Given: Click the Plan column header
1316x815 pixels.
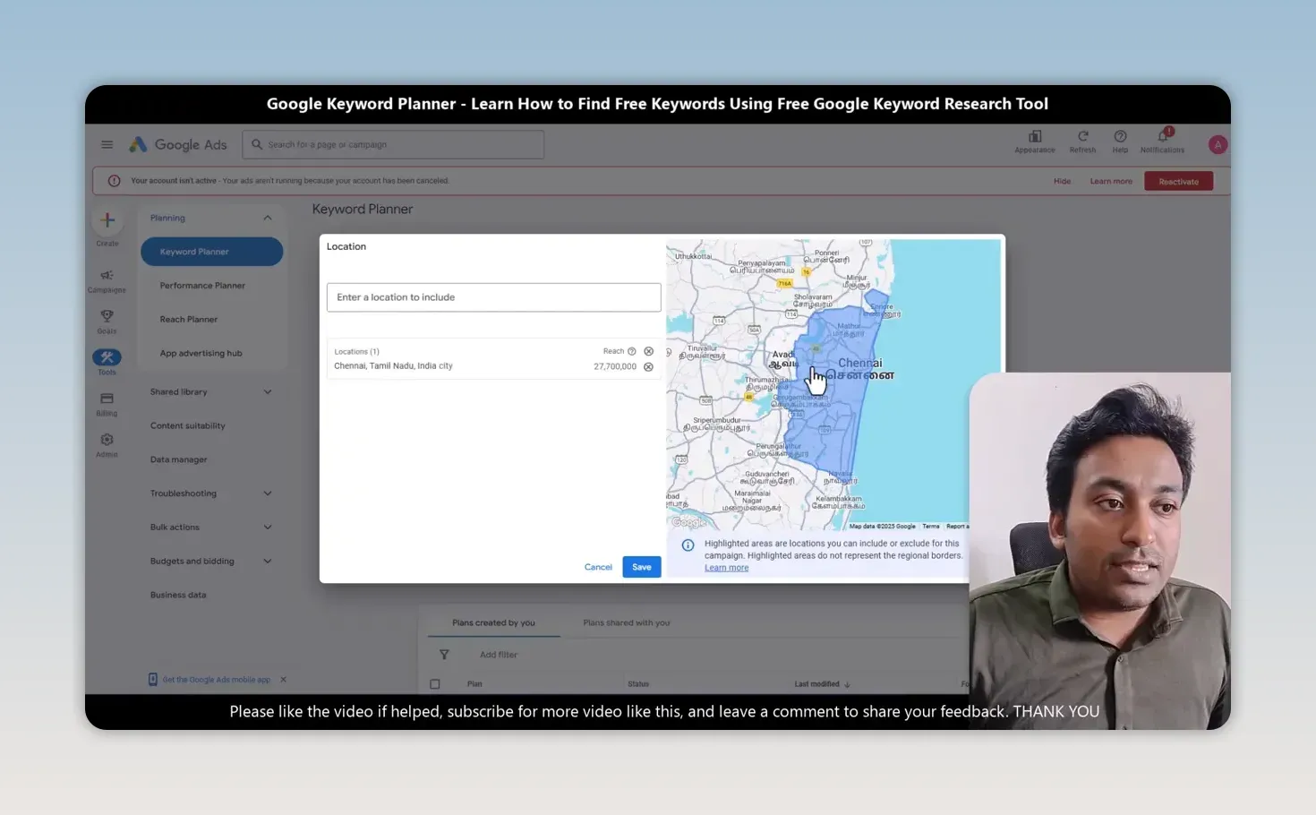Looking at the screenshot, I should [474, 684].
